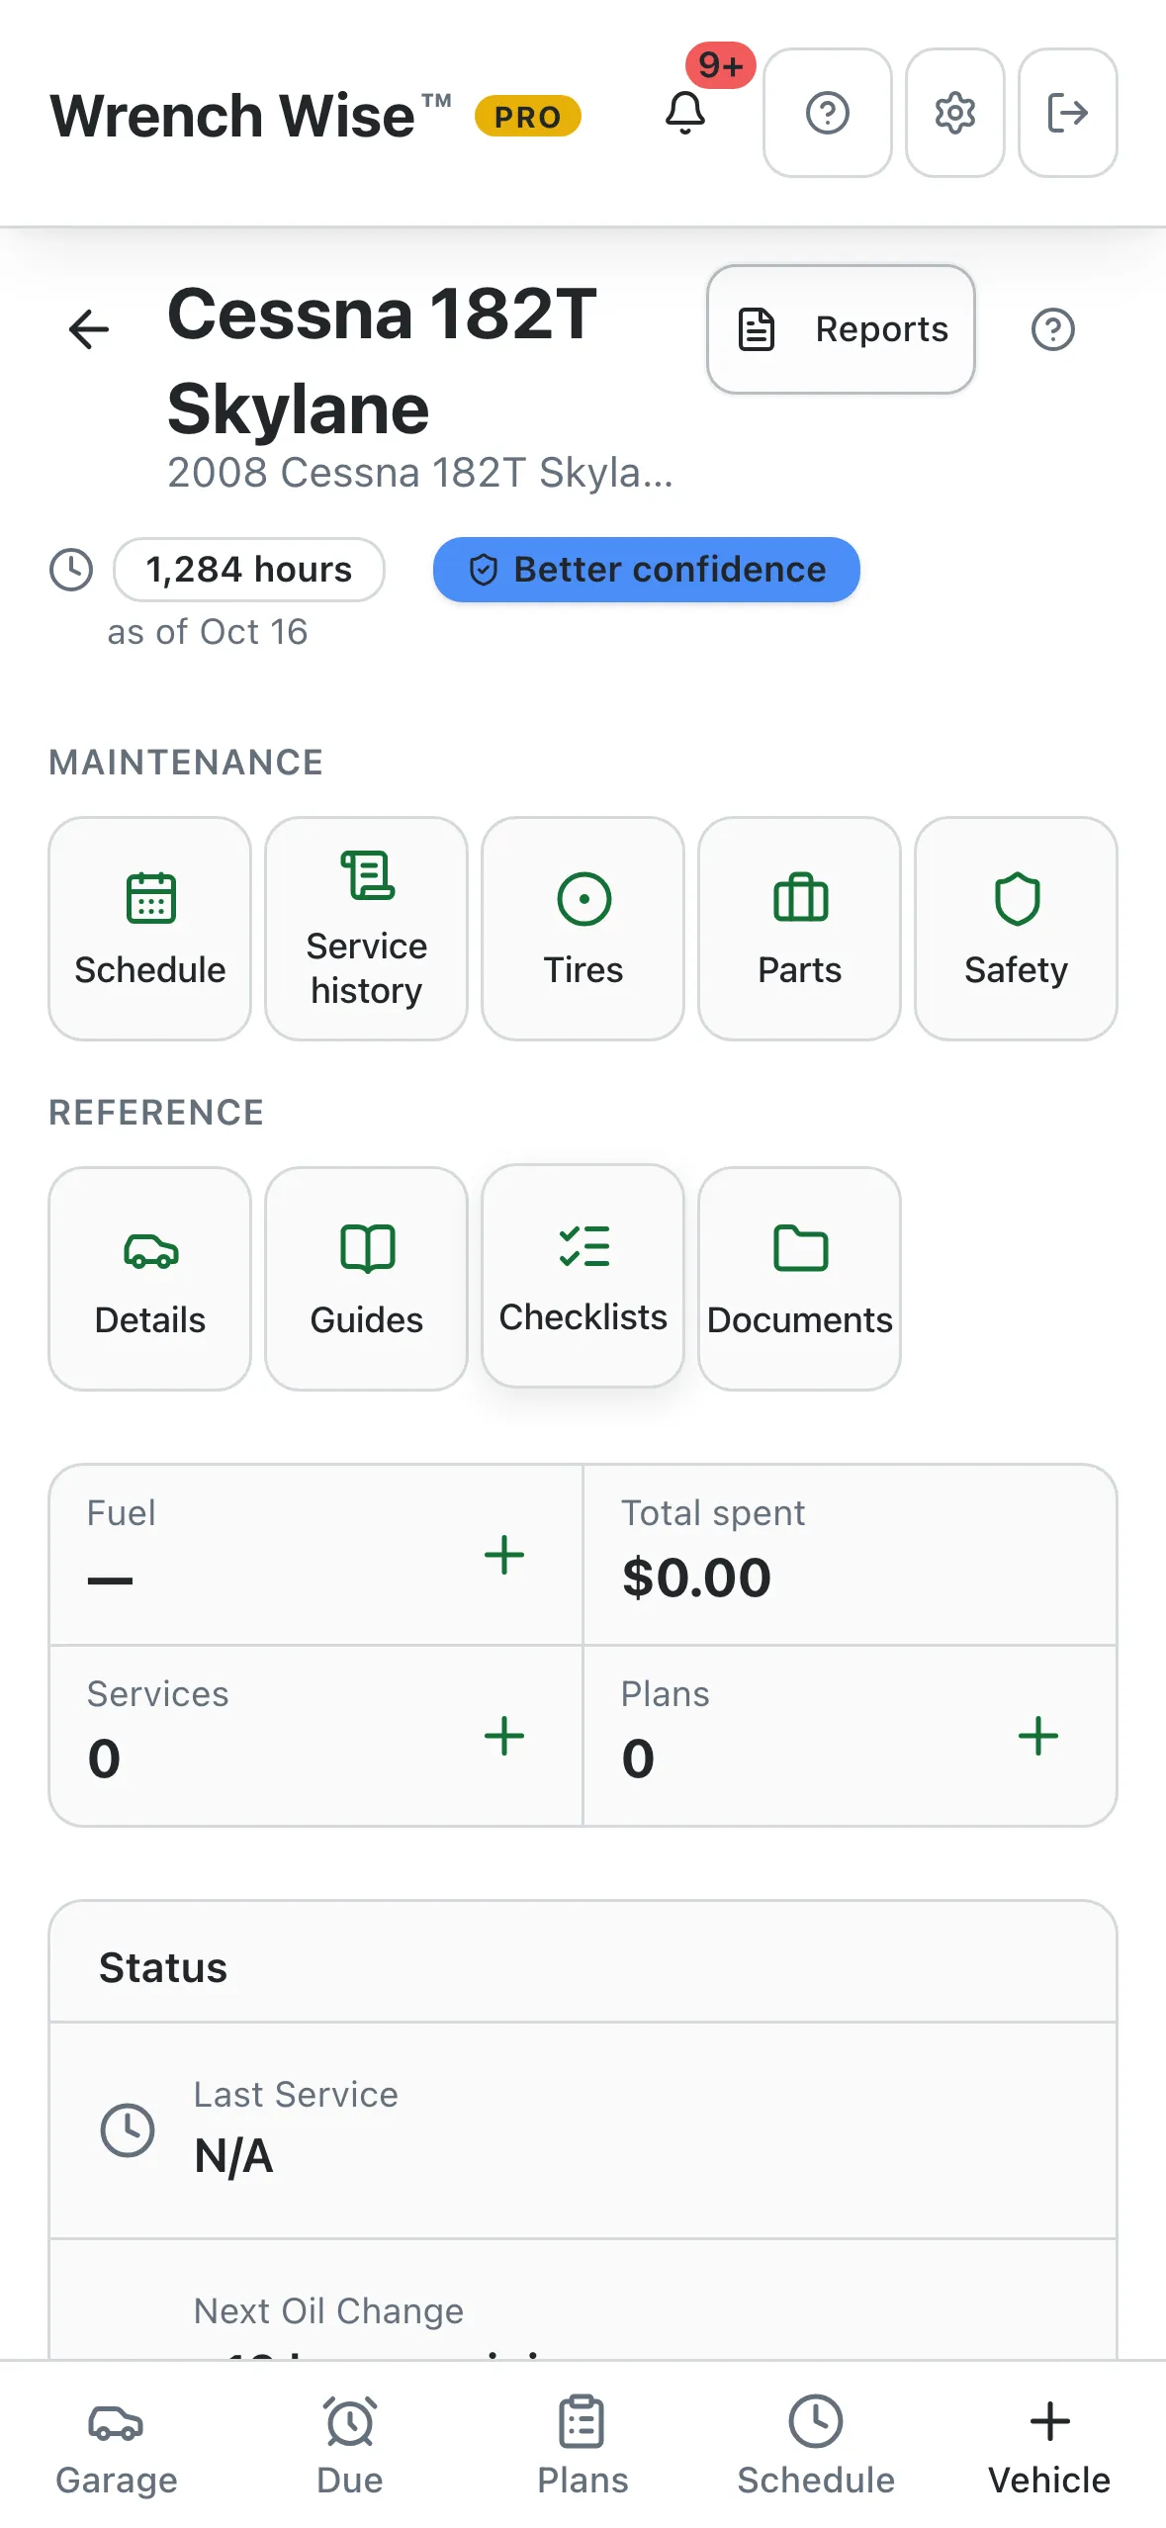Switch to the Due tab

click(x=350, y=2445)
